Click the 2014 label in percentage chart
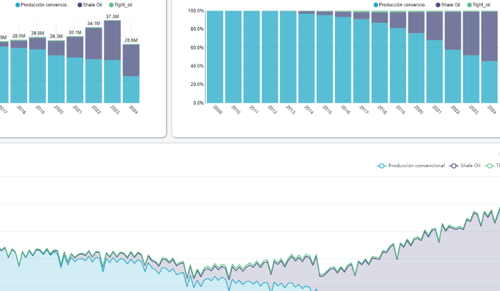 pos(308,109)
